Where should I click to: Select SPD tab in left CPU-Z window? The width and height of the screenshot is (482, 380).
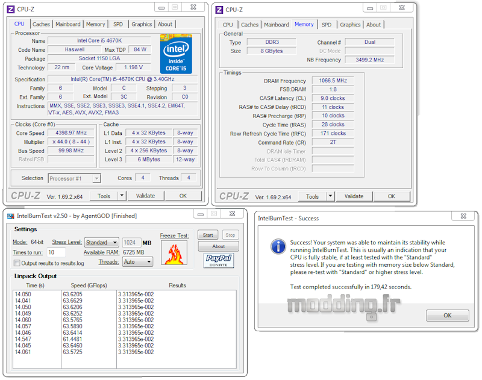(118, 24)
